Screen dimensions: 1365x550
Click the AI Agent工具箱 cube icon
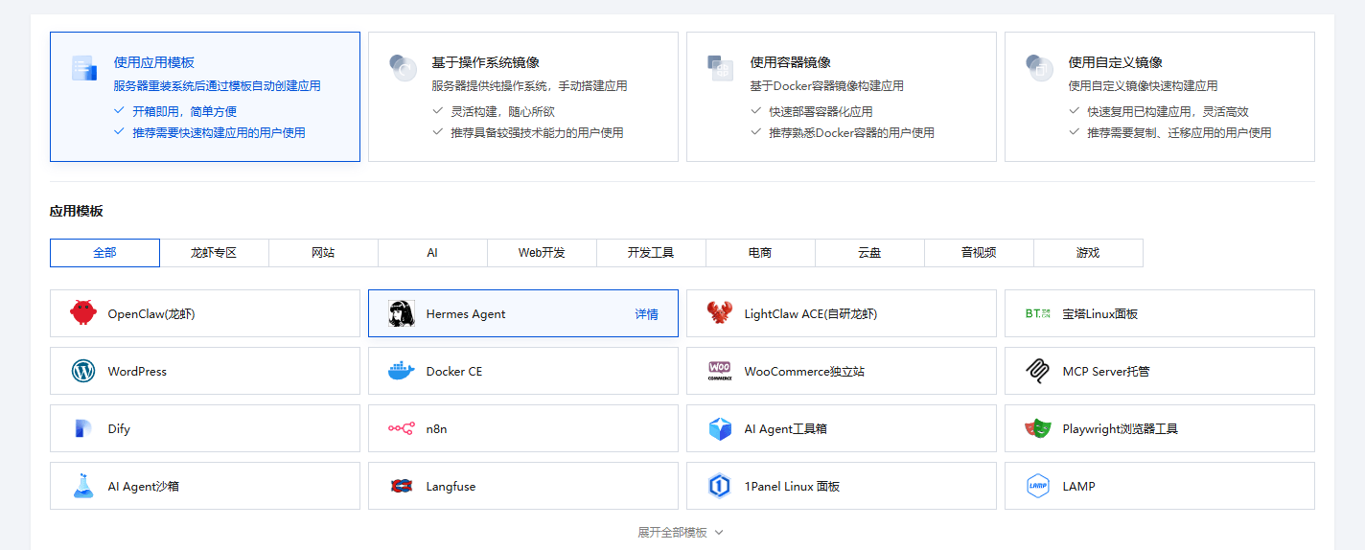(x=720, y=428)
